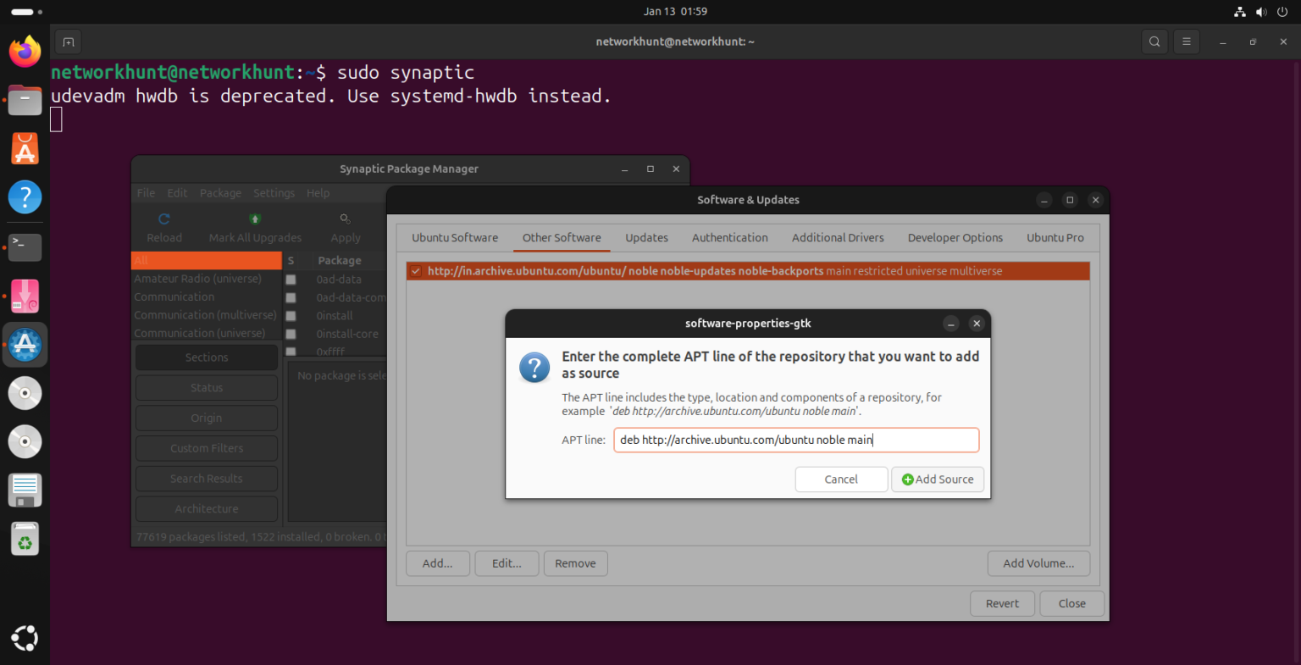The image size is (1301, 665).
Task: Open the hamburger menu icon in the terminal header
Action: (x=1186, y=41)
